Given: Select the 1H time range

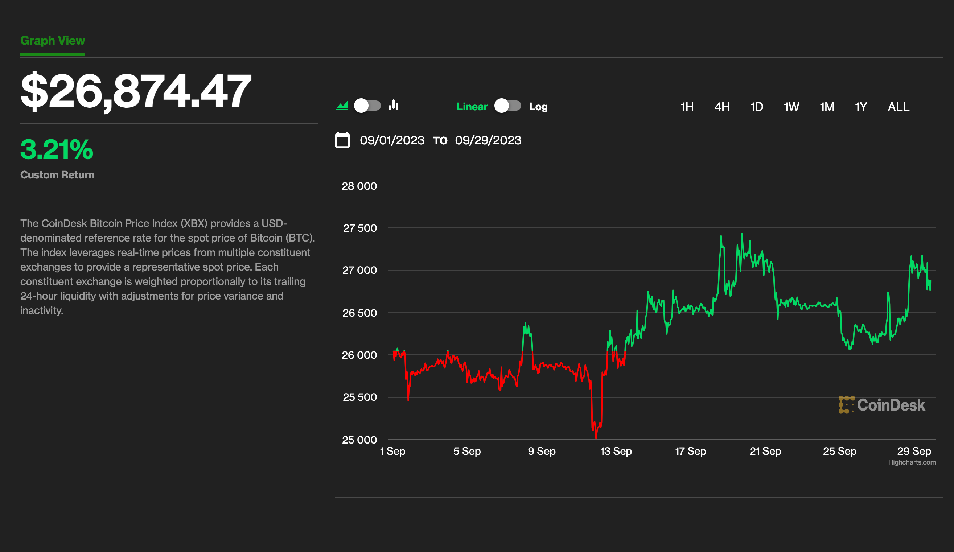Looking at the screenshot, I should [x=687, y=107].
